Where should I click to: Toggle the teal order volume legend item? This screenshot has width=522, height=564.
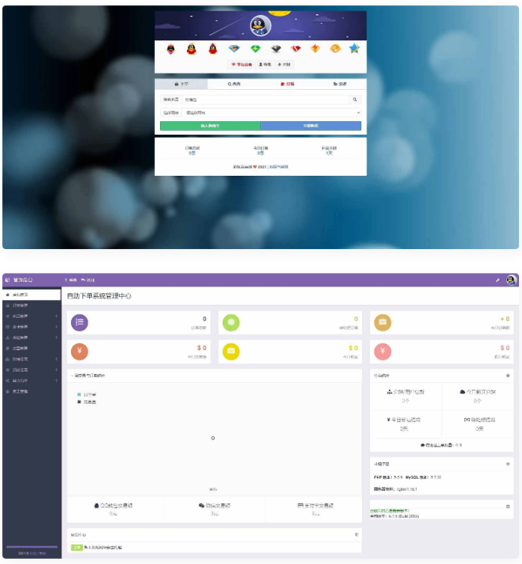click(79, 394)
